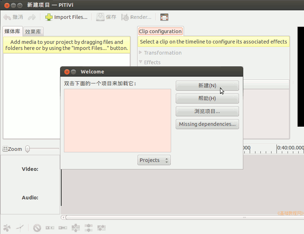Click the keyframe tool icon
Viewport: 304px width, 234px height.
20,227
